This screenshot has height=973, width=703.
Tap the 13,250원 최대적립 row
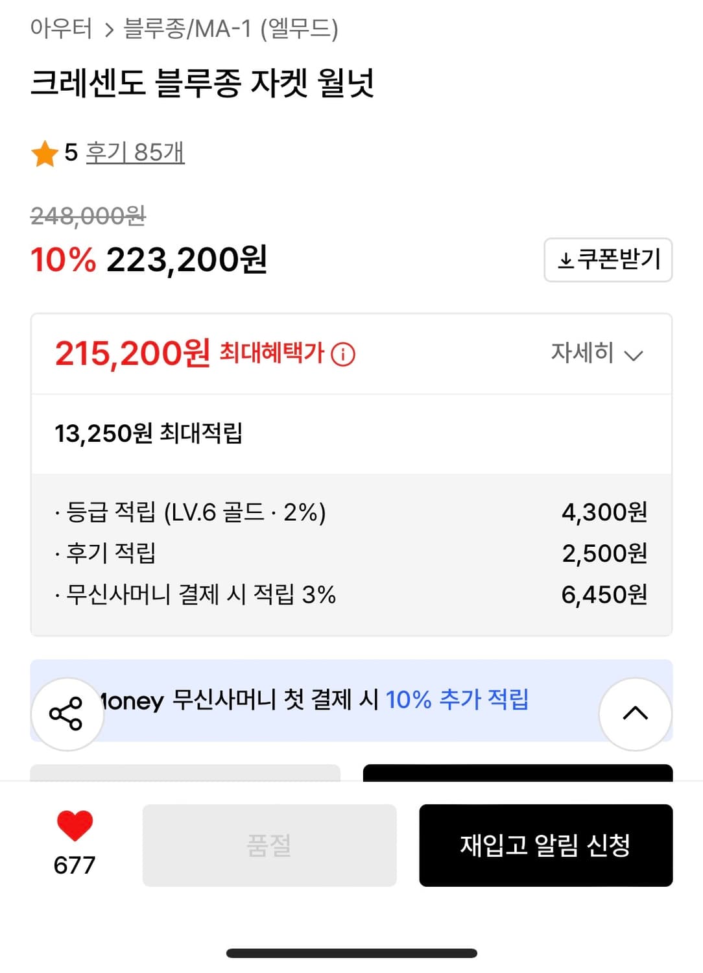(x=149, y=433)
